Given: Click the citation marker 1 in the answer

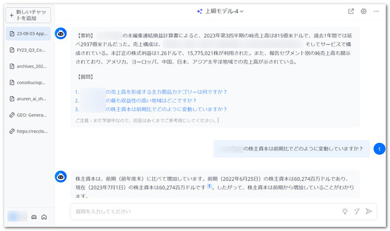Looking at the screenshot, I should pos(209,186).
